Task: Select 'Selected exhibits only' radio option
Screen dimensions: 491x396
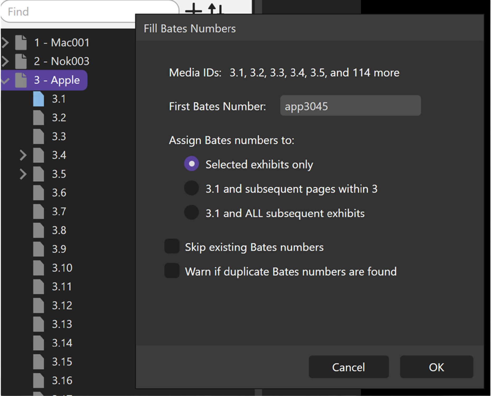Action: 191,164
